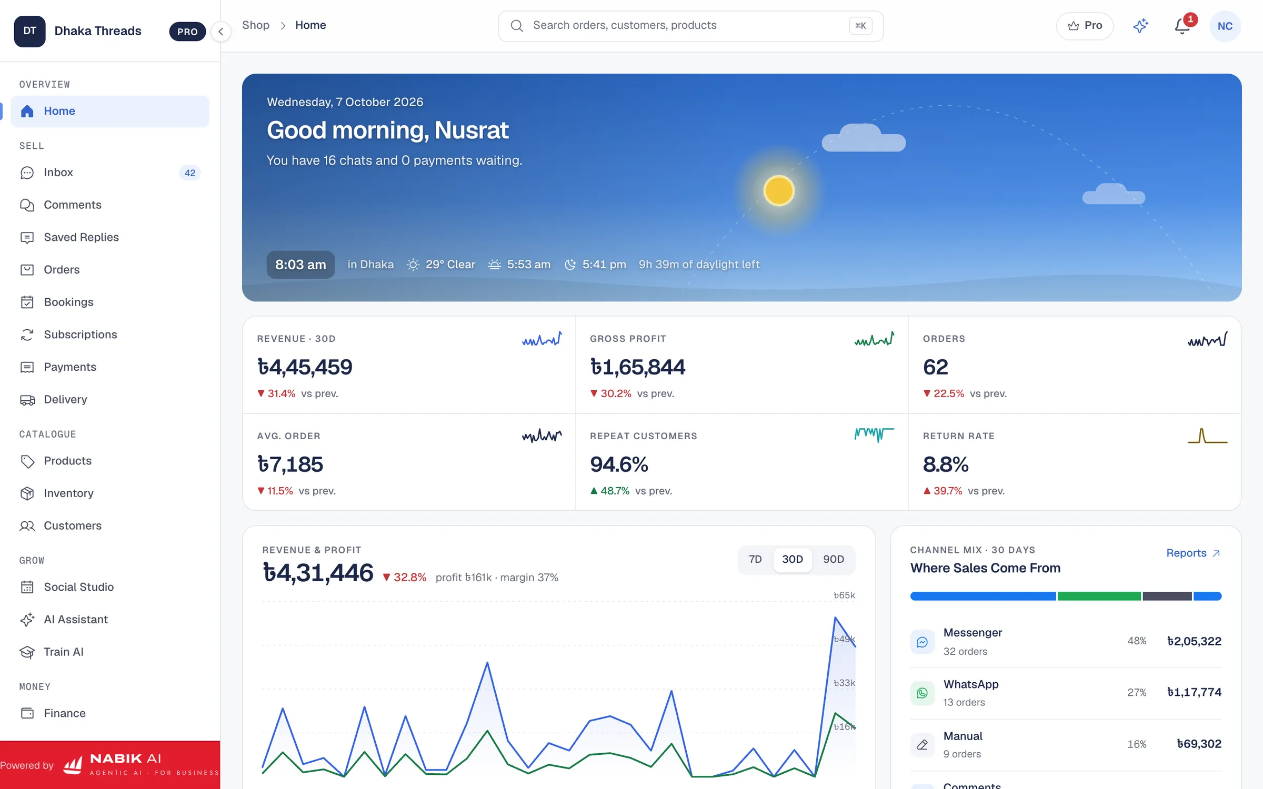Click the DT store logo

point(29,31)
